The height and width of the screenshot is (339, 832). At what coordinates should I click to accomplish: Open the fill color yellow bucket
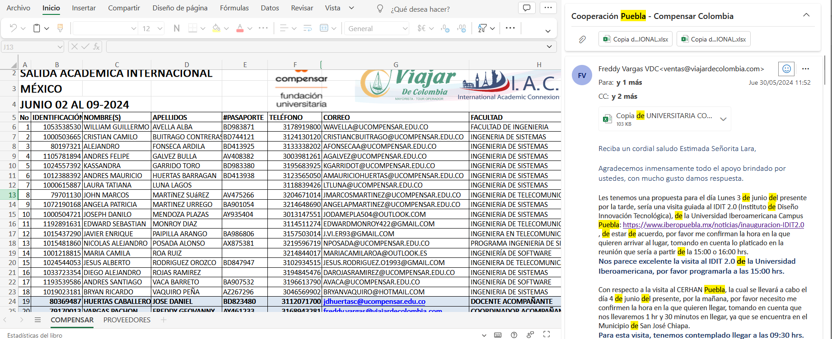[x=216, y=28]
